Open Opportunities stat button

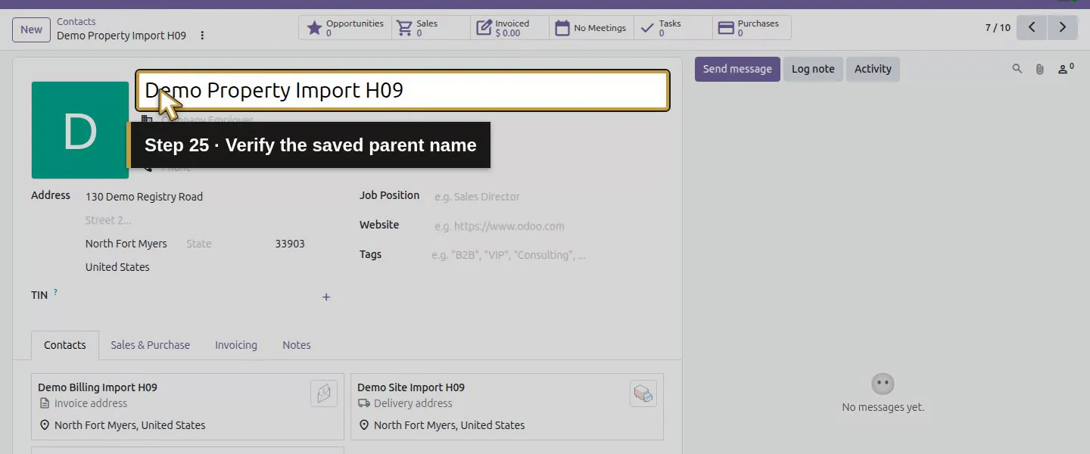tap(345, 28)
